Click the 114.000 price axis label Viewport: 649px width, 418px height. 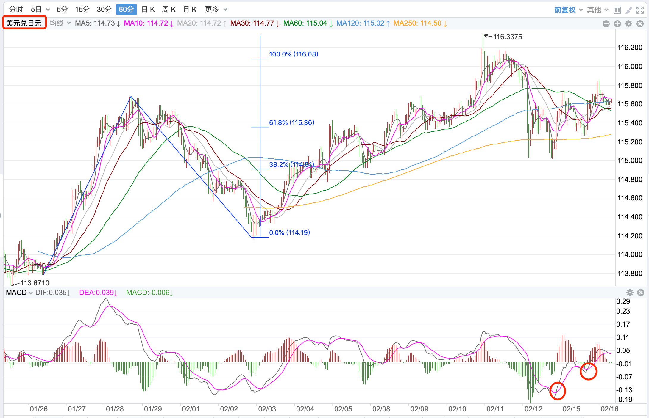630,254
